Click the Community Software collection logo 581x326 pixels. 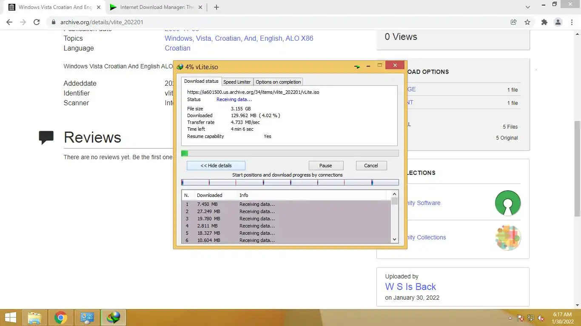coord(508,203)
